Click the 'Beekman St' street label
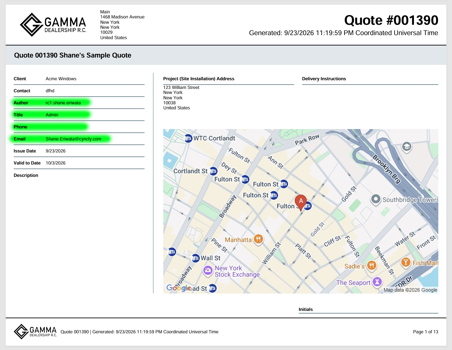Viewport: 452px width, 350px height. click(x=384, y=260)
